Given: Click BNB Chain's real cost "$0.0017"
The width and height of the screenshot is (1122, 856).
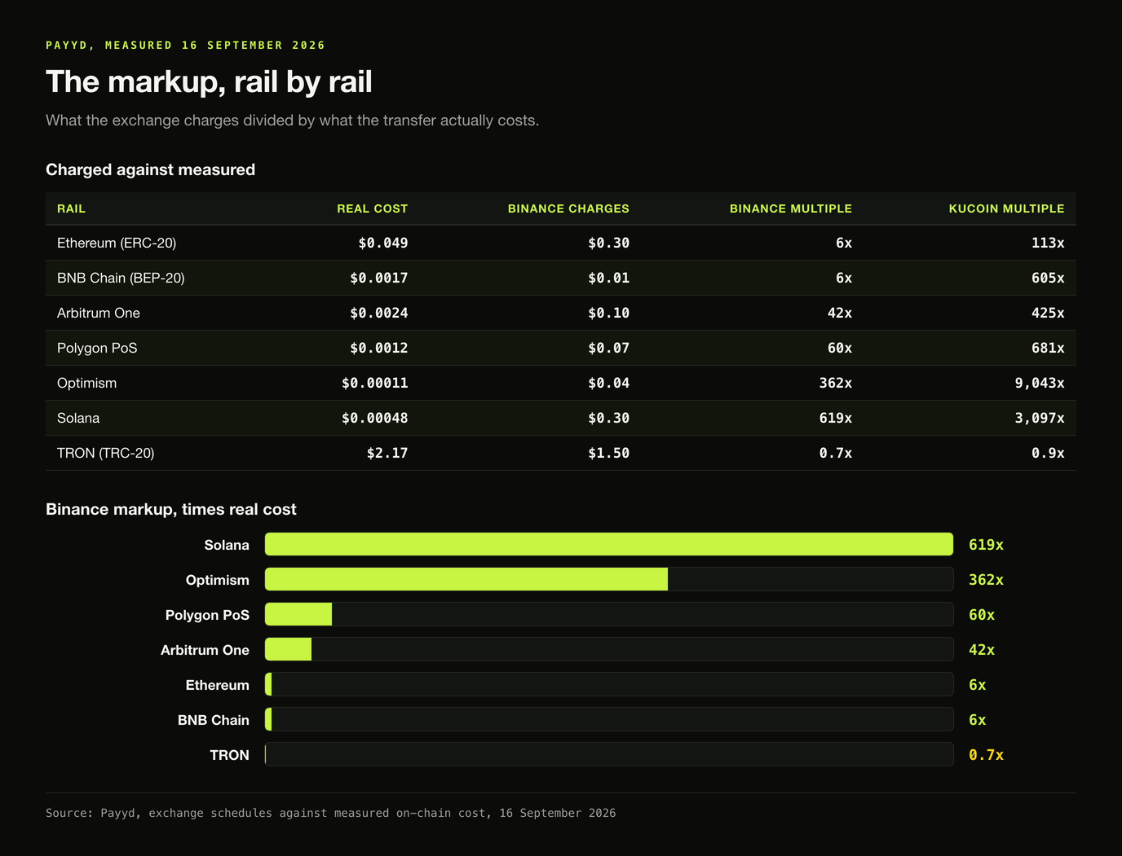Looking at the screenshot, I should point(379,278).
